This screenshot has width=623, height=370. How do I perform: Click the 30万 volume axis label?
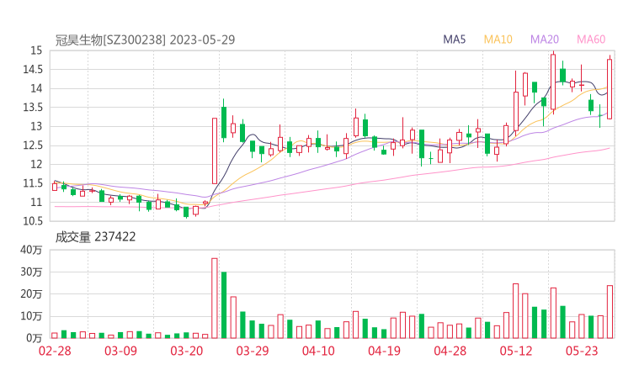pos(31,272)
